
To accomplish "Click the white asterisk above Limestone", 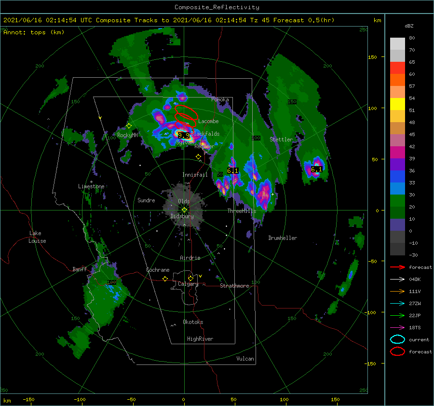I will click(91, 182).
